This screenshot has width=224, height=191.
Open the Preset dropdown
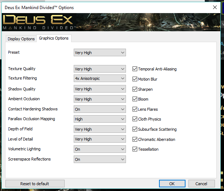(100, 53)
